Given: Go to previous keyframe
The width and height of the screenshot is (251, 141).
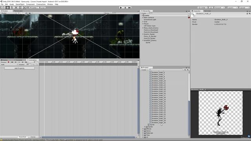Looking at the screenshot, I should (x=16, y=62).
